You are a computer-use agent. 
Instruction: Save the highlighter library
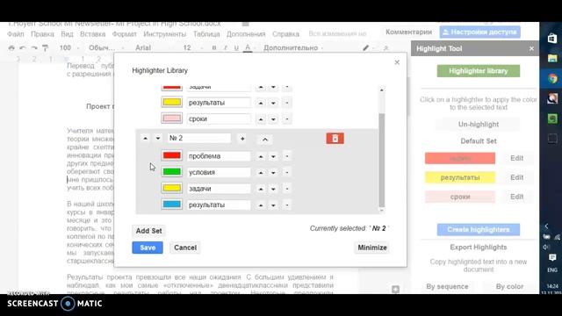tap(148, 248)
